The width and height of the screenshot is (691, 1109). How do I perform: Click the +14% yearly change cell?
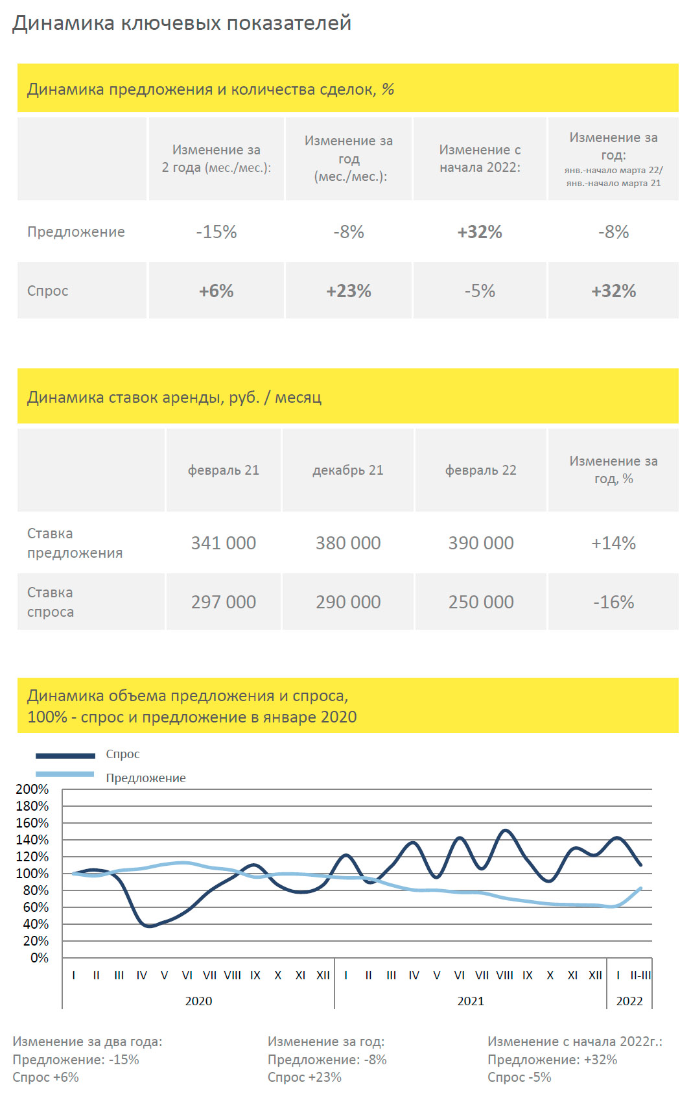[613, 543]
